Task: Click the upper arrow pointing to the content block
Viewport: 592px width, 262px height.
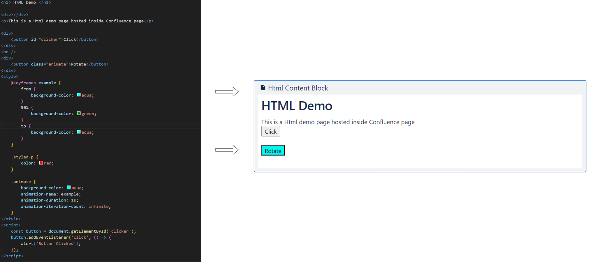Action: point(227,92)
